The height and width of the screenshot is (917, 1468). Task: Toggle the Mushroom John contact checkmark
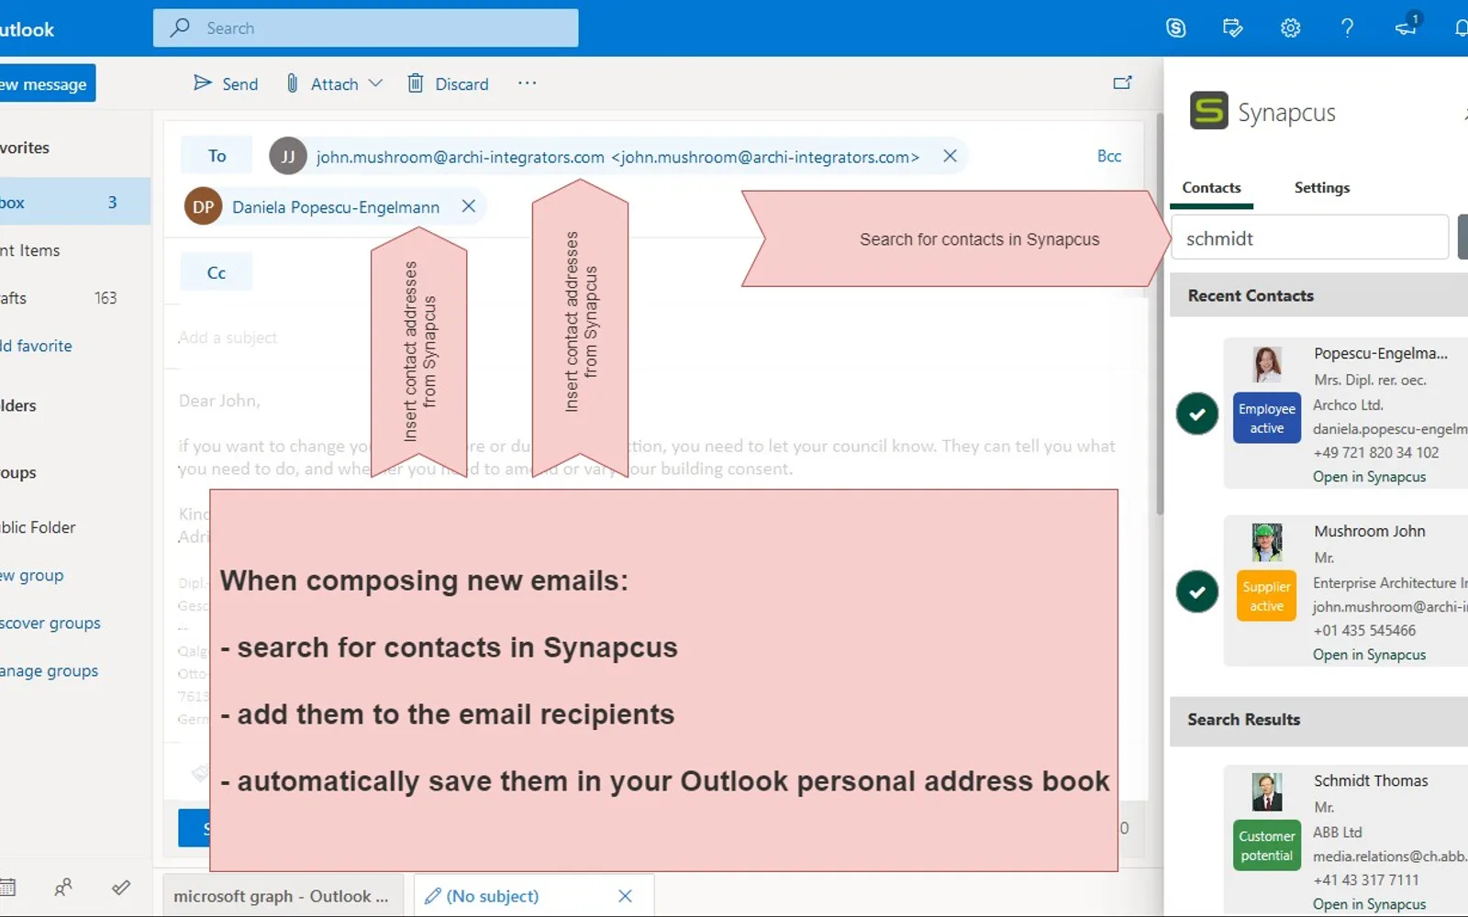[1197, 591]
